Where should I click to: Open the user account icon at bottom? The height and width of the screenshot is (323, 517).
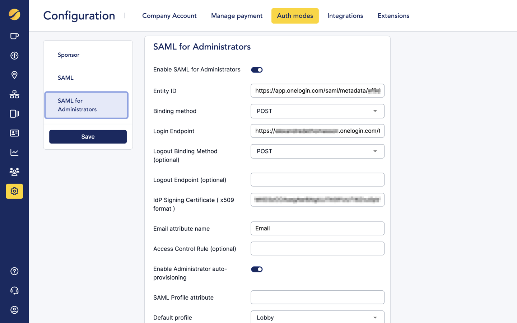[14, 310]
